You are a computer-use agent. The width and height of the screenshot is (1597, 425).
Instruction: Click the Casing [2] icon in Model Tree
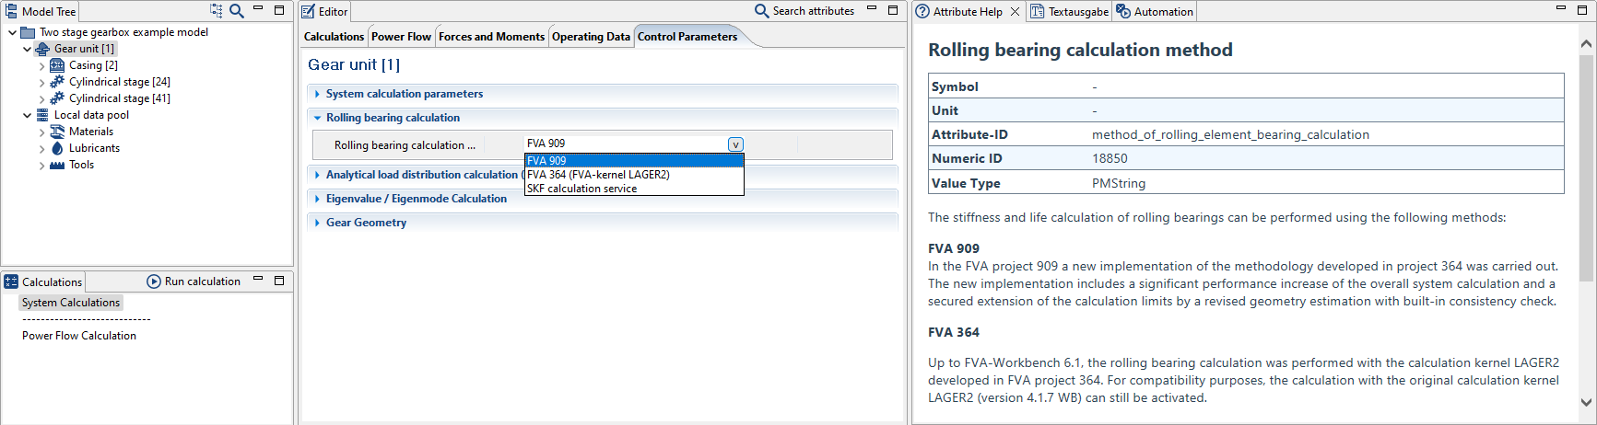click(x=57, y=65)
